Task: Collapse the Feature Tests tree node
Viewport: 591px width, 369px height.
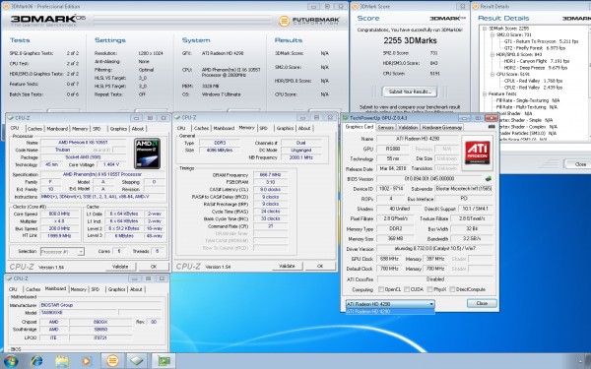Action: [485, 93]
